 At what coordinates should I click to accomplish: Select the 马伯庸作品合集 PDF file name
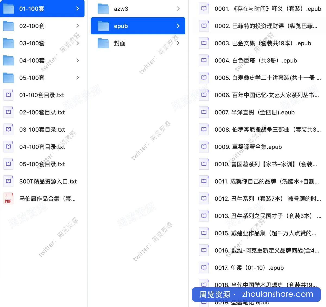pos(48,199)
